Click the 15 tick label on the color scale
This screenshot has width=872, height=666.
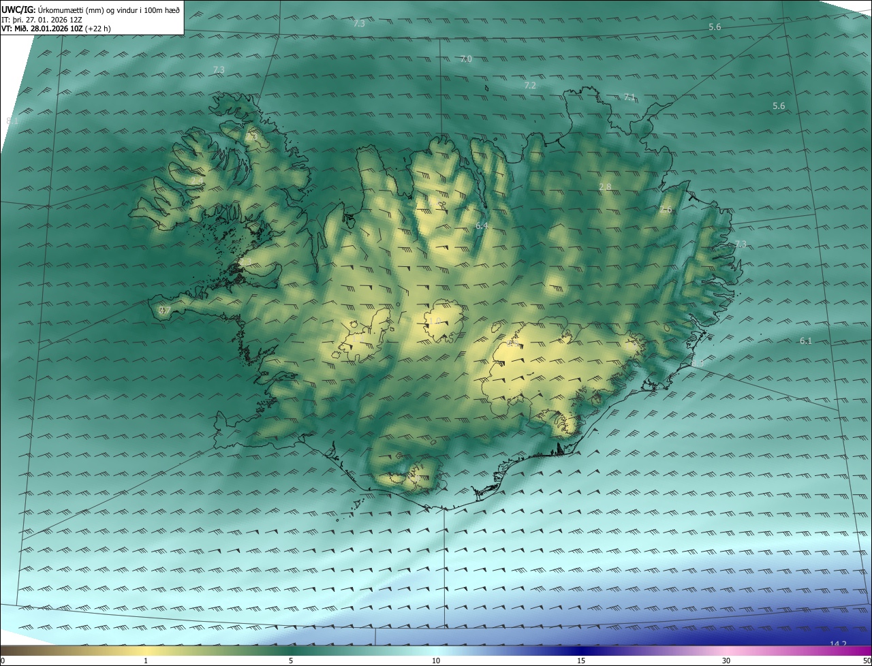[x=581, y=661]
